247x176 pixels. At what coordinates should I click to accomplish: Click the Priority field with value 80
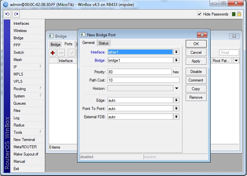pos(140,72)
